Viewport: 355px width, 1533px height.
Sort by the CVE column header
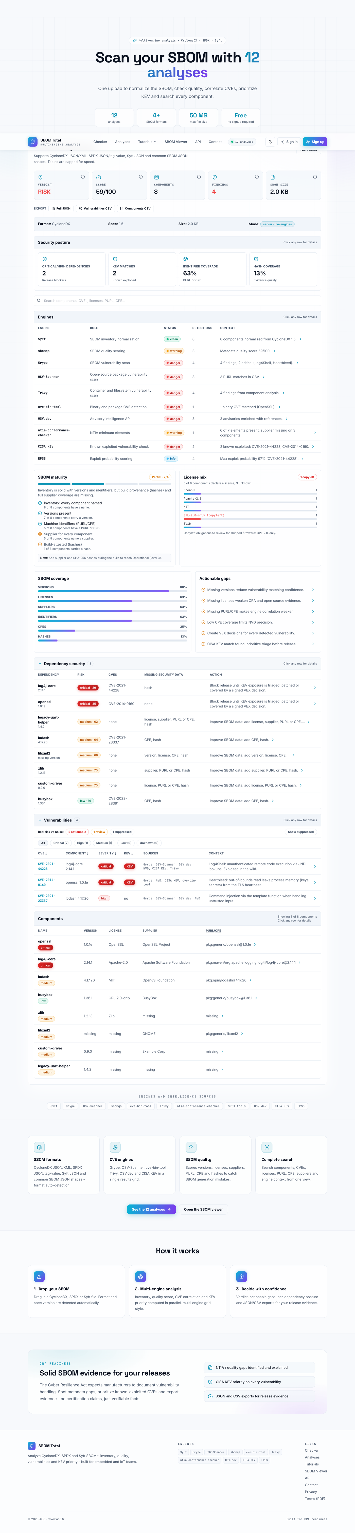click(42, 853)
